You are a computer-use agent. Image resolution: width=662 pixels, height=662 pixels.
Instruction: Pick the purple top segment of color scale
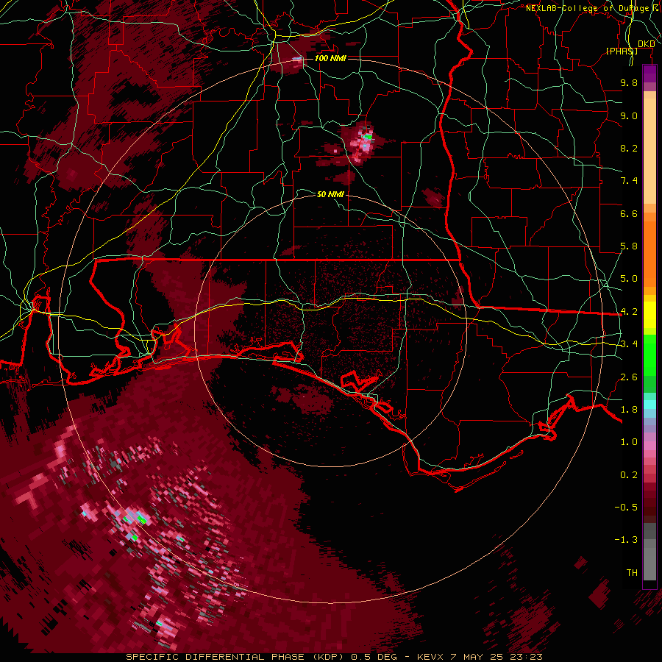(x=649, y=74)
